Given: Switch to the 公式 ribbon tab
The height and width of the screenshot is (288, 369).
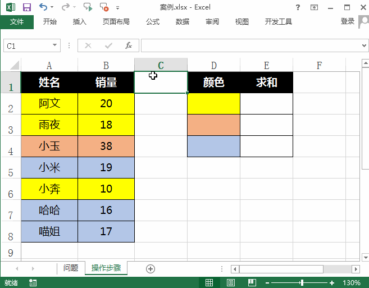Looking at the screenshot, I should pos(153,22).
